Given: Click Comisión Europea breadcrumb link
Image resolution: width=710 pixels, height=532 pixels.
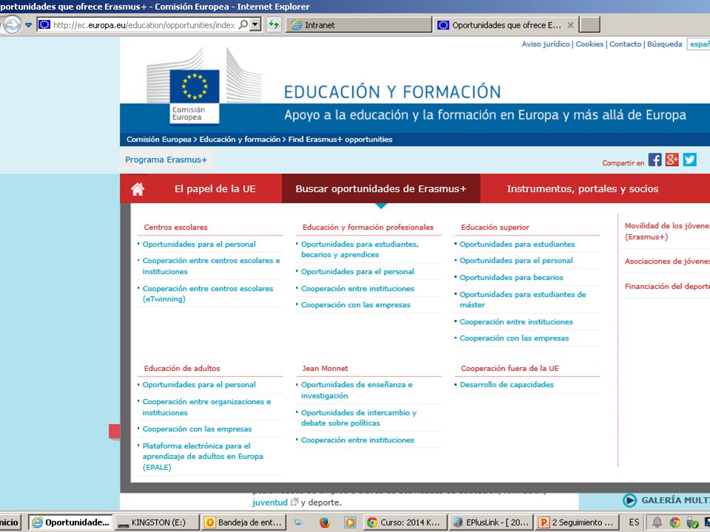Looking at the screenshot, I should tap(158, 140).
